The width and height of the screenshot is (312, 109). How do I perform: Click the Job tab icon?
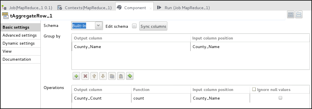coord(4,7)
